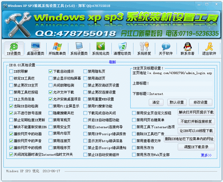This screenshot has width=223, height=182.
Task: Check 删除IE工具栏广告 option
Action: pos(134,134)
